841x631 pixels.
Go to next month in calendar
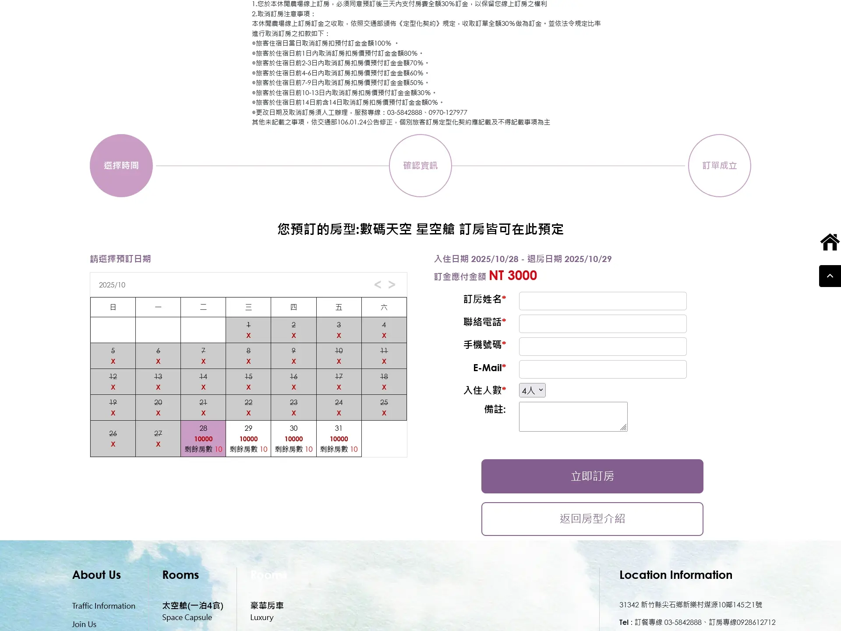(392, 285)
